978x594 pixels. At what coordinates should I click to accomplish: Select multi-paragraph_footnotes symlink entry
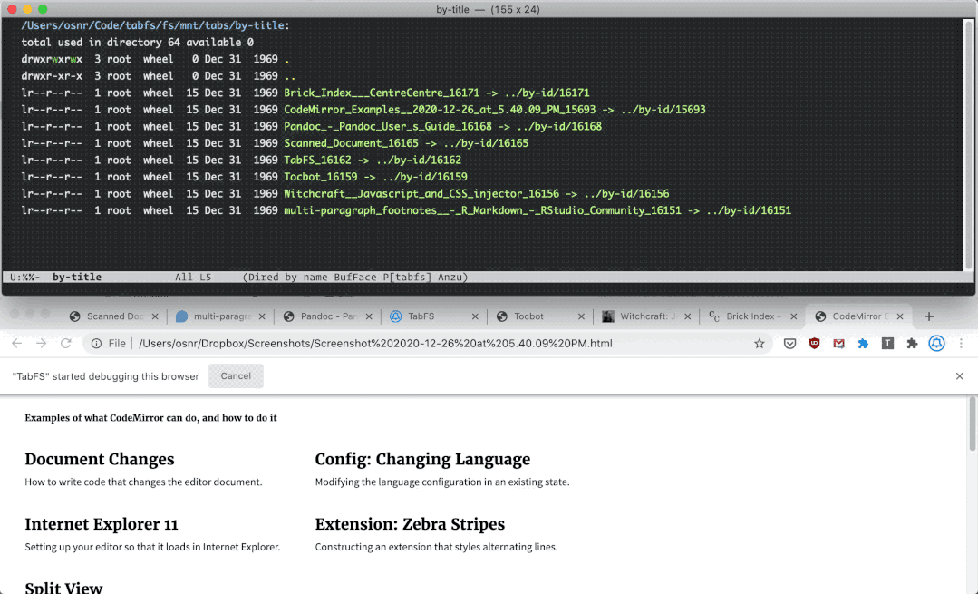click(x=482, y=210)
